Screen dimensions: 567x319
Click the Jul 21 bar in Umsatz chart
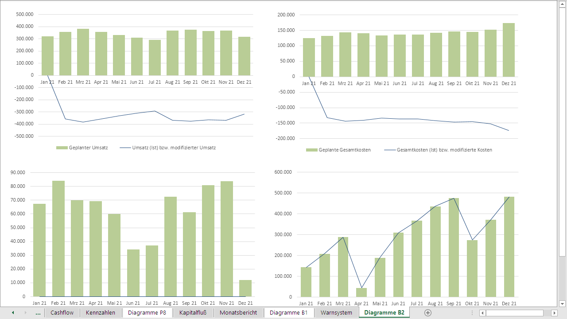(x=155, y=58)
